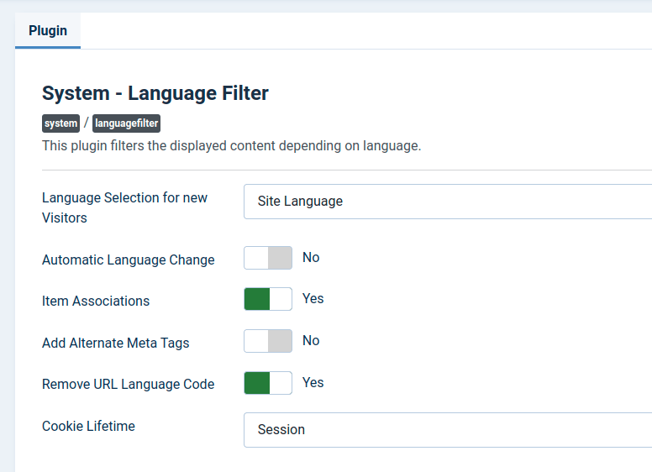Toggle Remove URL Language Code switch
The image size is (652, 472).
[268, 383]
